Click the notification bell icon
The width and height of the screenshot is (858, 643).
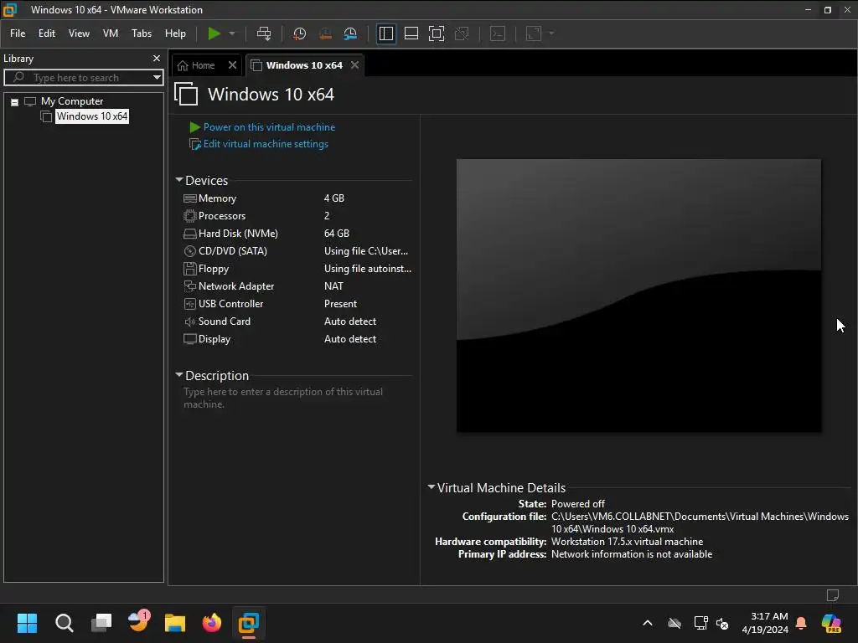click(x=801, y=623)
